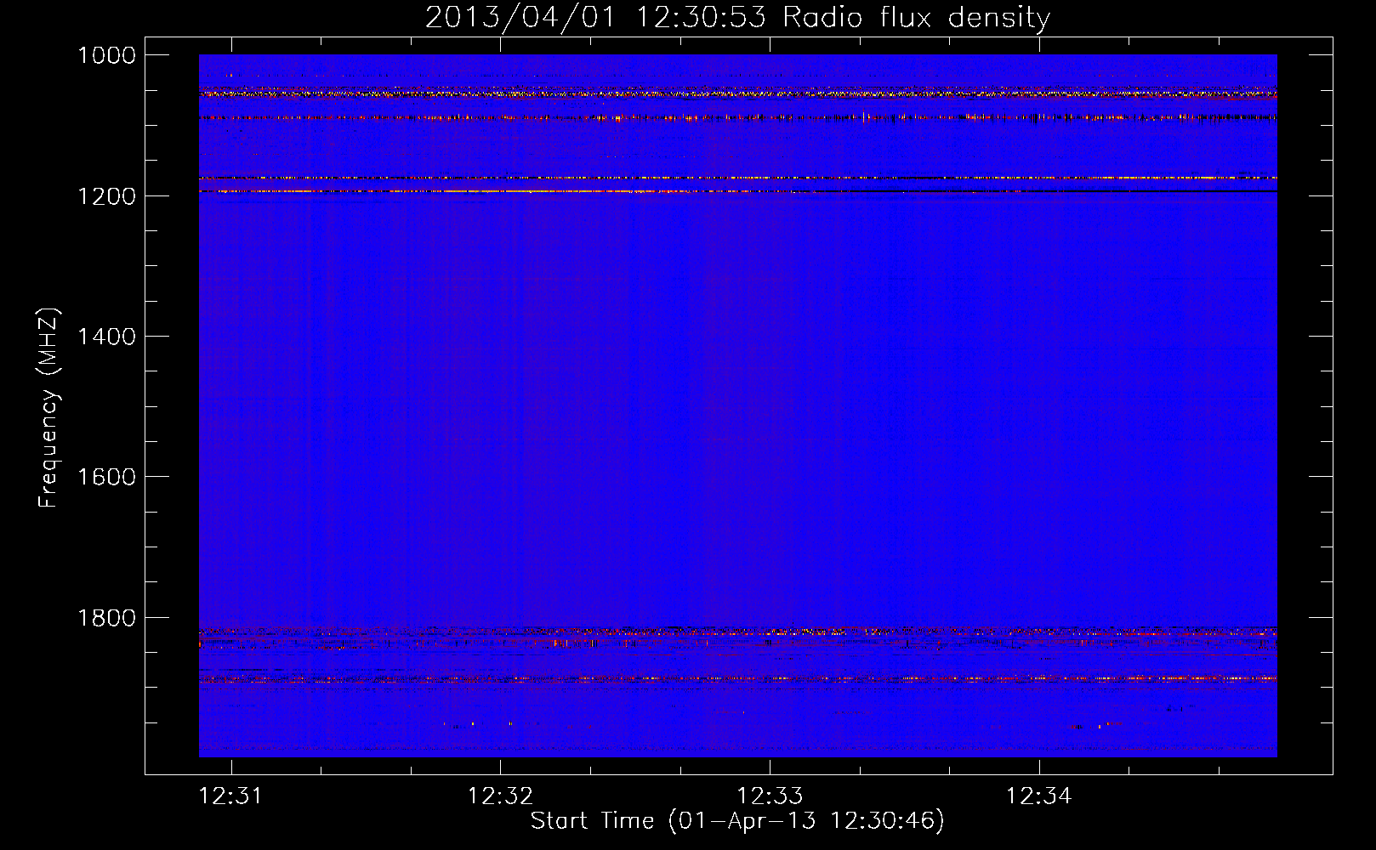Select the 1400 frequency axis label
Image resolution: width=1376 pixels, height=850 pixels.
coord(106,337)
